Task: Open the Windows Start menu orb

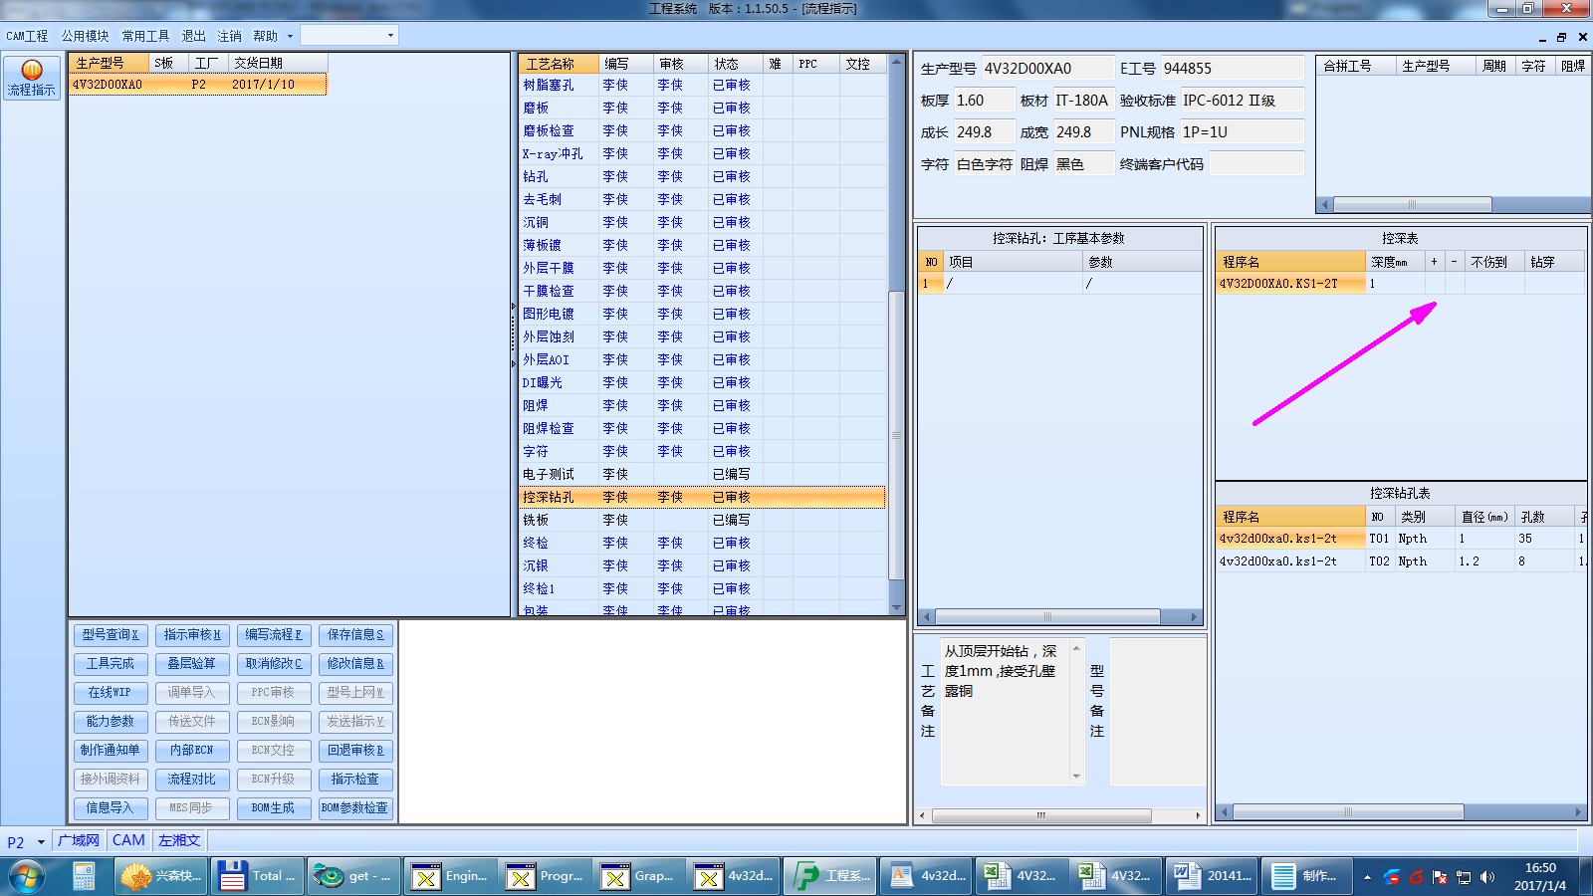Action: pos(26,876)
